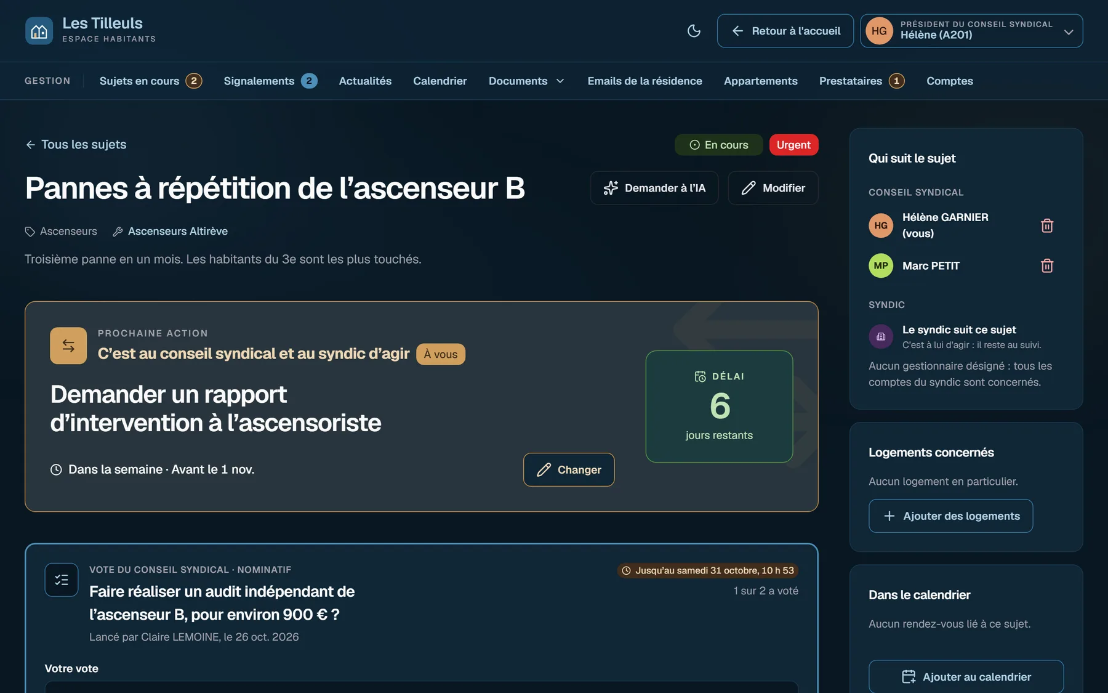This screenshot has width=1108, height=693.
Task: Click the Changer button
Action: (569, 469)
